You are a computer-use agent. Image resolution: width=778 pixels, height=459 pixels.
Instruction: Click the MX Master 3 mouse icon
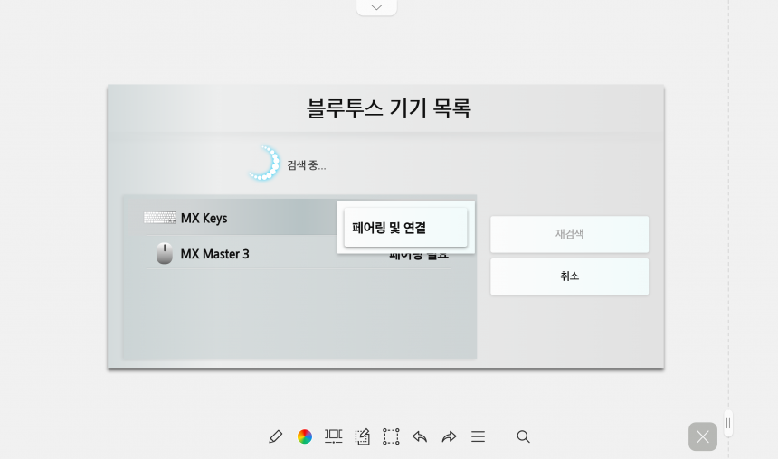[x=165, y=253]
